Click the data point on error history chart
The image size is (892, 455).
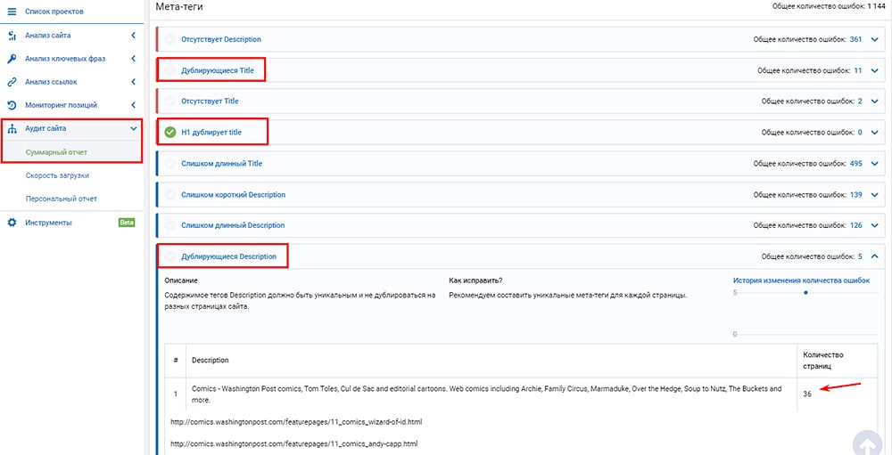tap(805, 292)
